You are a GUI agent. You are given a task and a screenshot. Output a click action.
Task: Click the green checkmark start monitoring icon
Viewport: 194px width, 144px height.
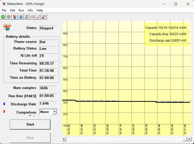(x=3, y=17)
